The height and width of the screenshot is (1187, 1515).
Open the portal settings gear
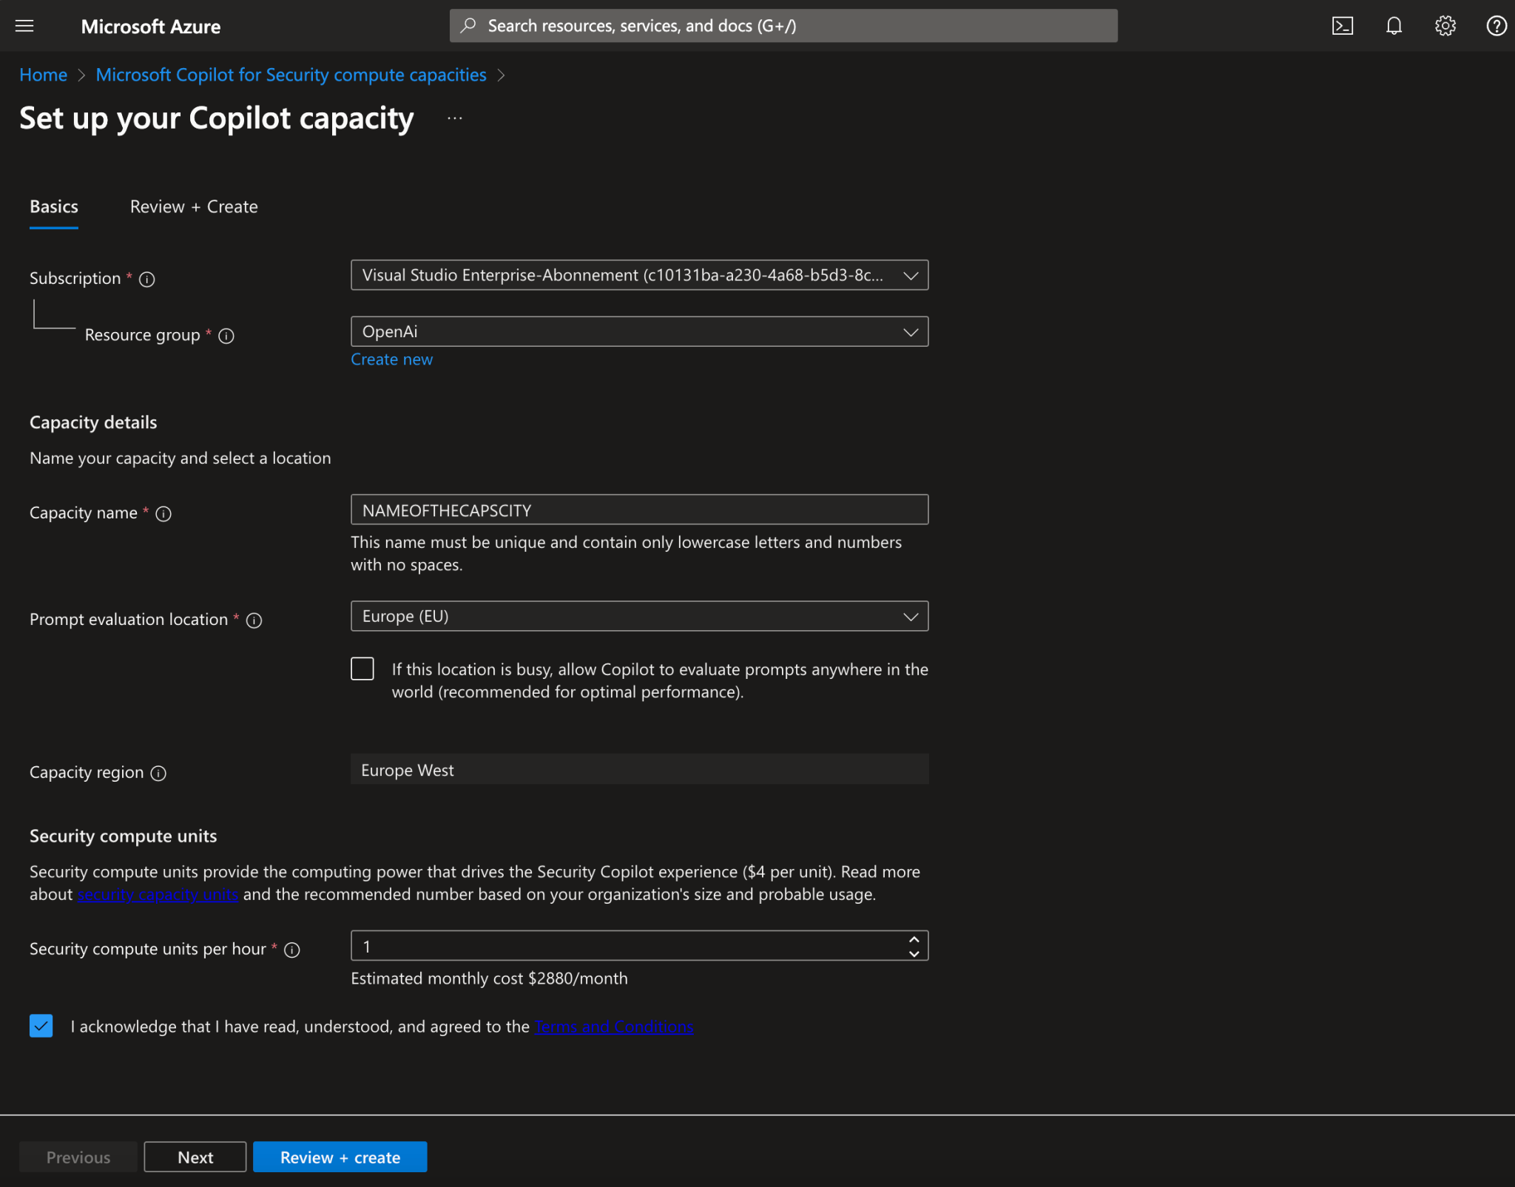[1444, 26]
